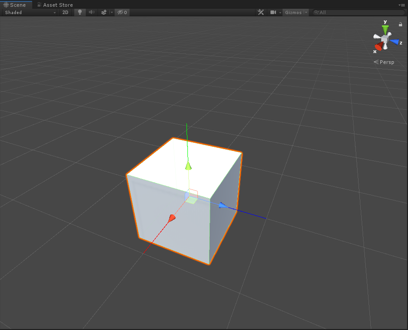Open the panel options menu icon
Screen dimensions: 408x330
[401, 5]
